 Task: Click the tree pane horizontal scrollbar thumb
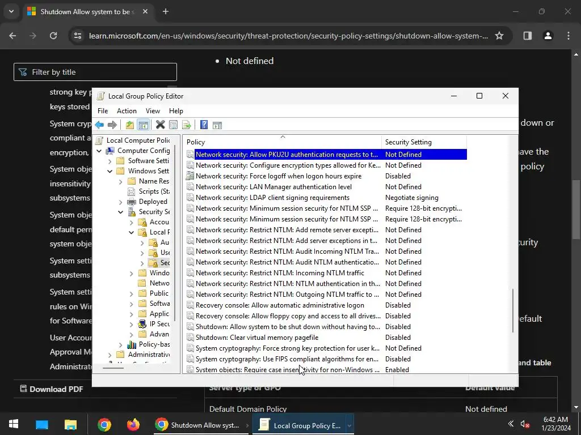click(113, 368)
